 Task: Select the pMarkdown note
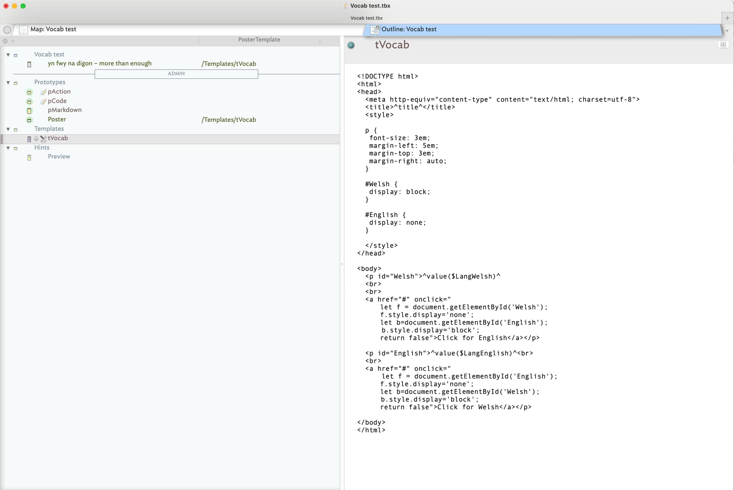(65, 110)
